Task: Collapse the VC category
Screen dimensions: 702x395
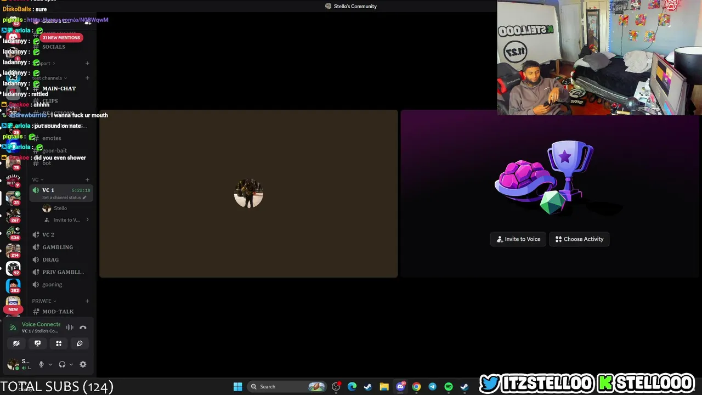Action: pyautogui.click(x=37, y=179)
